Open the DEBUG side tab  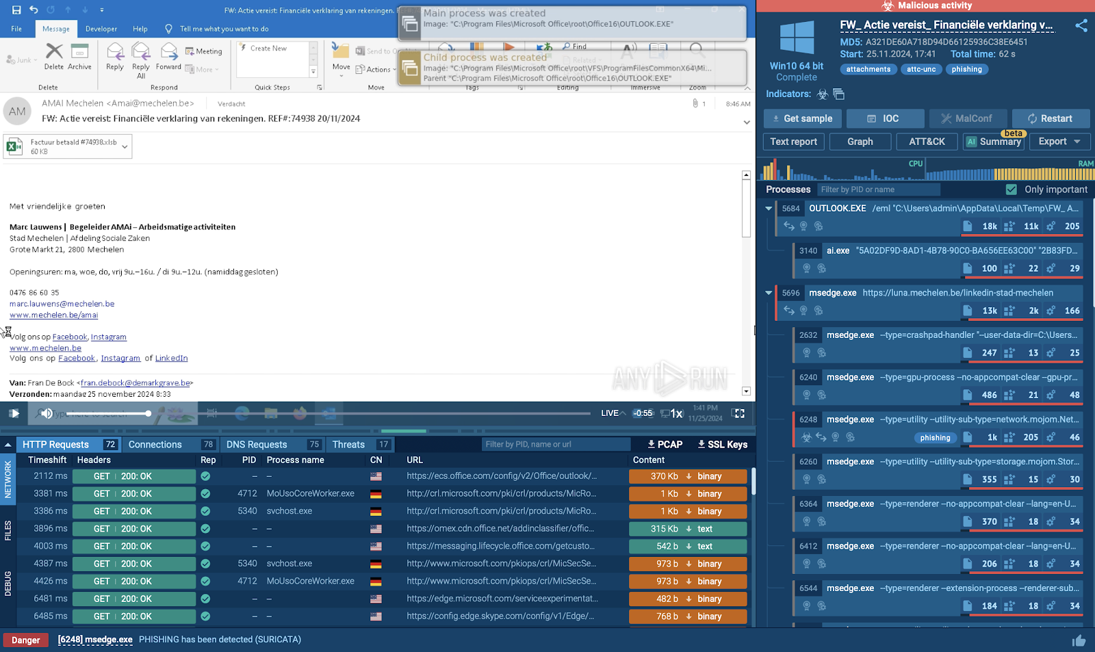click(8, 584)
